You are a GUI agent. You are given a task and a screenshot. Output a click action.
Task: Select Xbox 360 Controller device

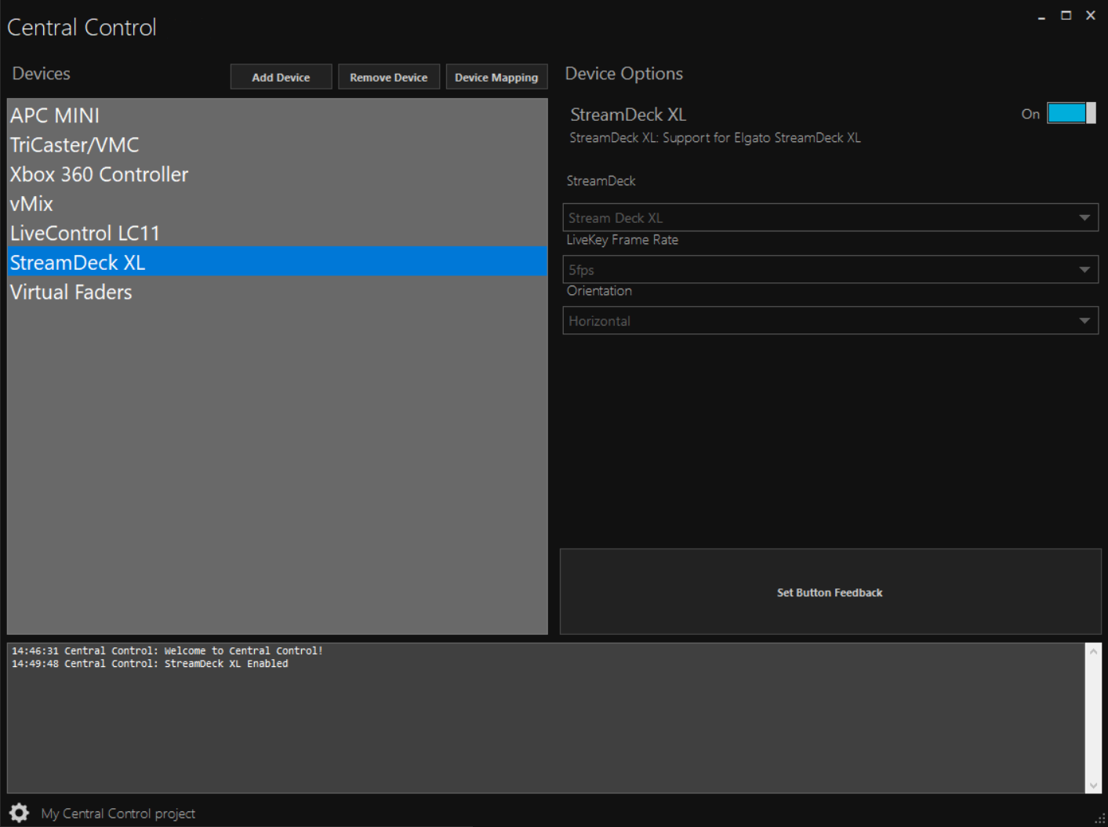tap(277, 174)
